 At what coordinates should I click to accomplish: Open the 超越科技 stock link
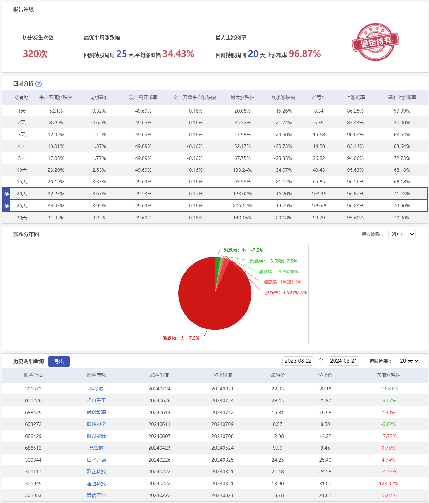click(96, 484)
